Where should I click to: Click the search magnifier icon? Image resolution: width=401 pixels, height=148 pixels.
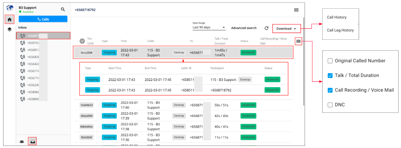coord(63,10)
